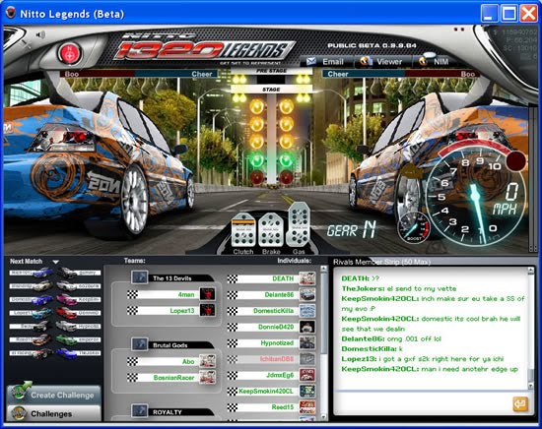Mute the game sound speaker icon
Image resolution: width=542 pixels, height=429 pixels.
(x=40, y=34)
